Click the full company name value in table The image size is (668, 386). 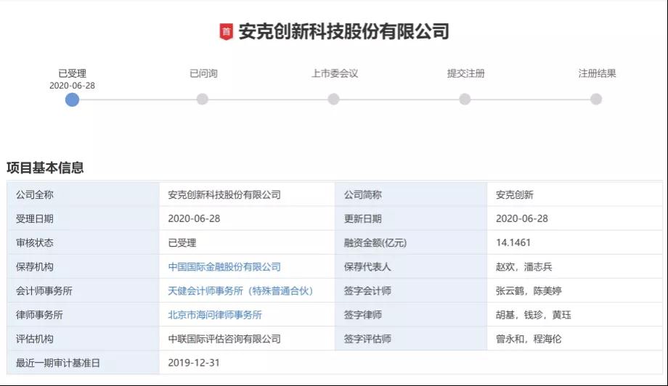pyautogui.click(x=224, y=195)
